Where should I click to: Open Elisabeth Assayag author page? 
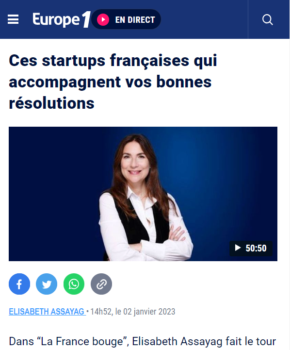click(47, 311)
